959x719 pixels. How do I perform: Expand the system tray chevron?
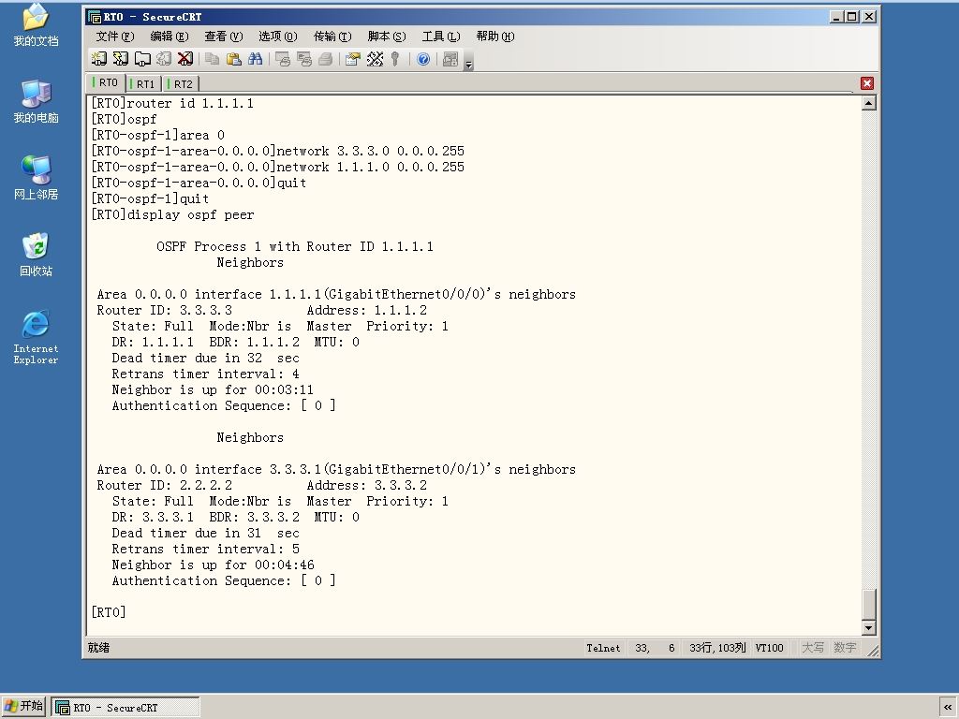948,708
